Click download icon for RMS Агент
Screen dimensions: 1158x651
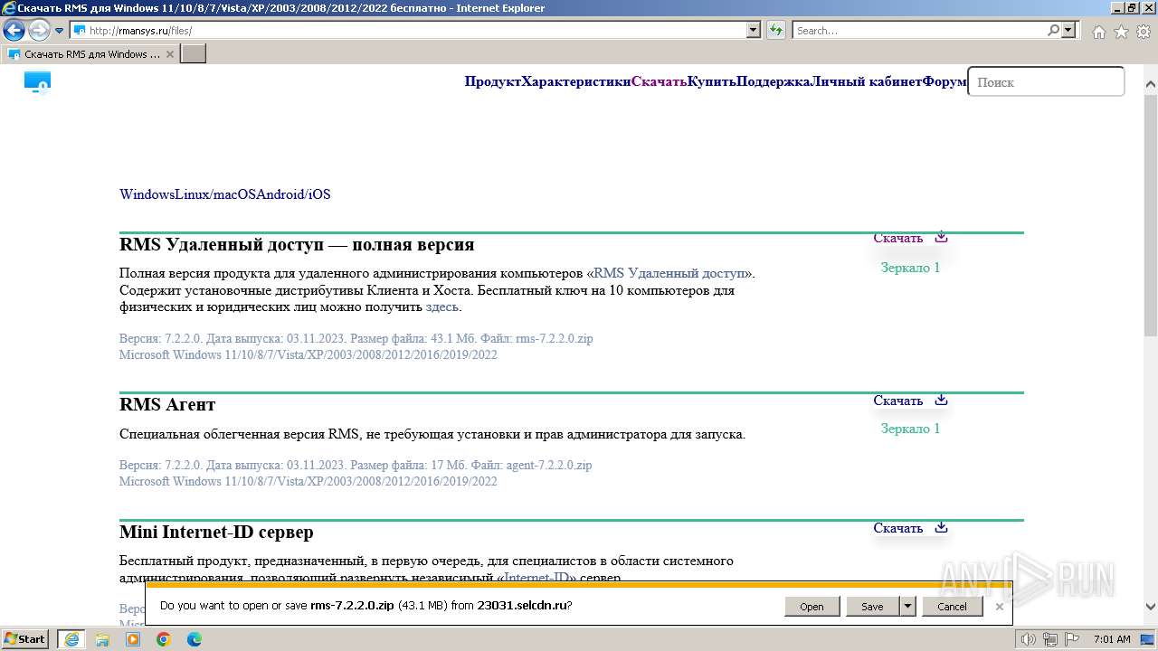tap(941, 400)
